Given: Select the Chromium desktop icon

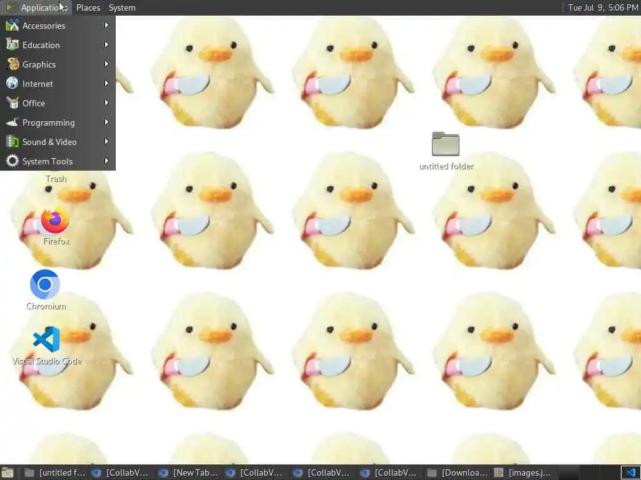Looking at the screenshot, I should (45, 284).
